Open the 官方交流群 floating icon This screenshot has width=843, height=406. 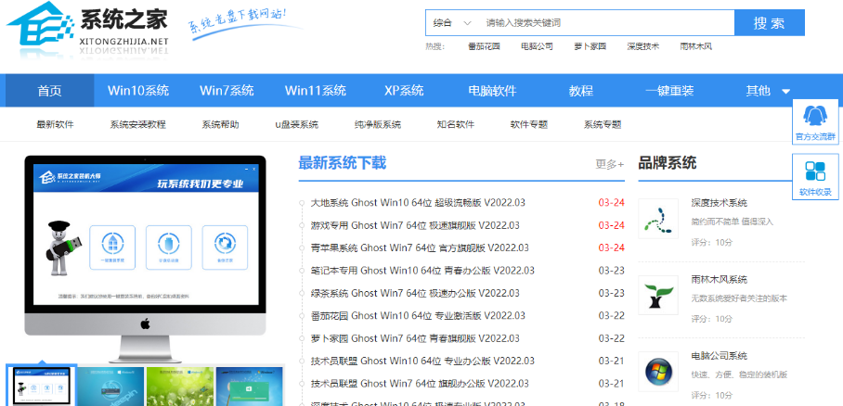coord(815,122)
